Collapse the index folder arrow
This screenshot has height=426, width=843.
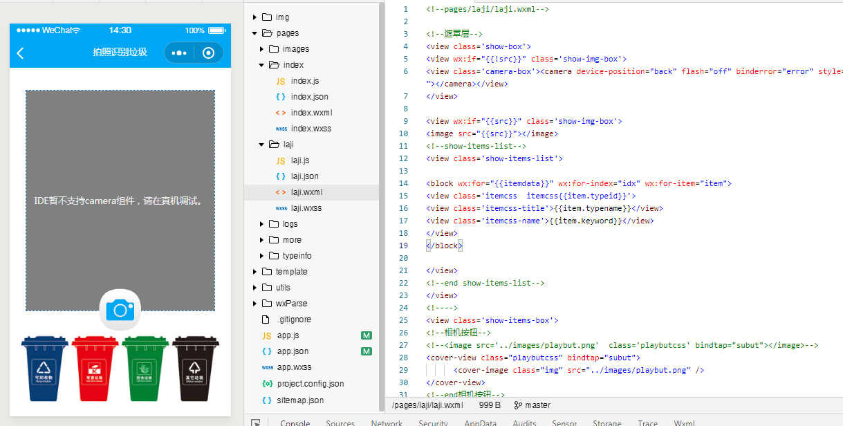click(262, 65)
